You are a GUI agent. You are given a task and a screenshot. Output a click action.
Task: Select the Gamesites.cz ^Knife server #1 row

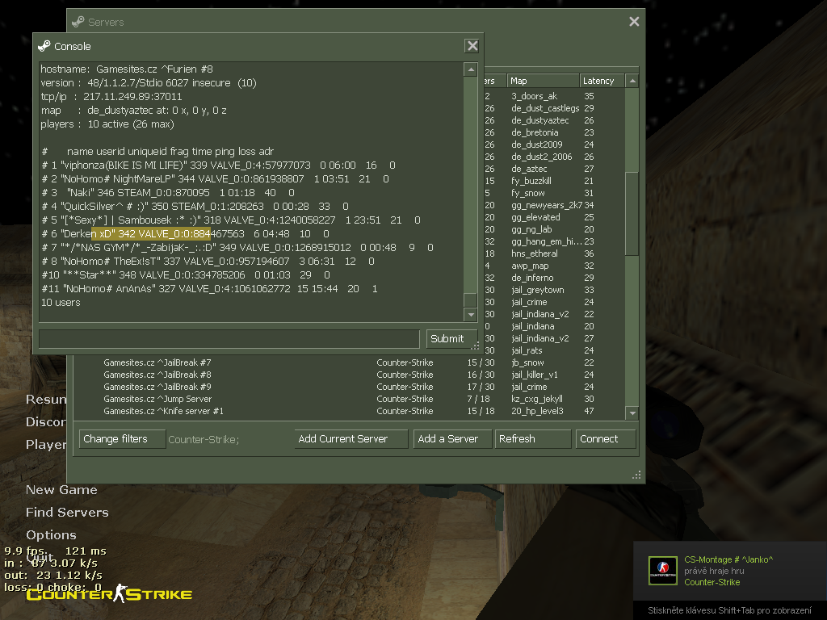(349, 411)
